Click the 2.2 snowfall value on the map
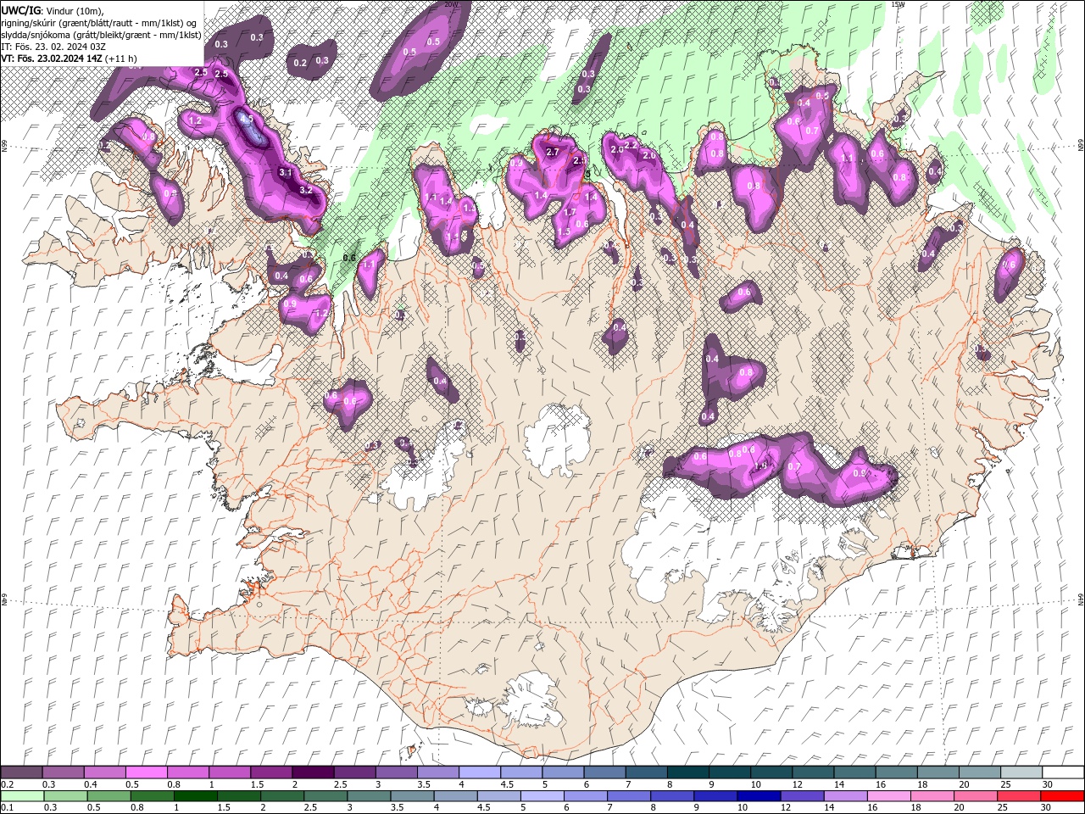 pos(631,145)
